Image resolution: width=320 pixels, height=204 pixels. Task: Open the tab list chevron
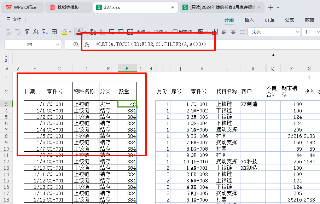tap(278, 7)
